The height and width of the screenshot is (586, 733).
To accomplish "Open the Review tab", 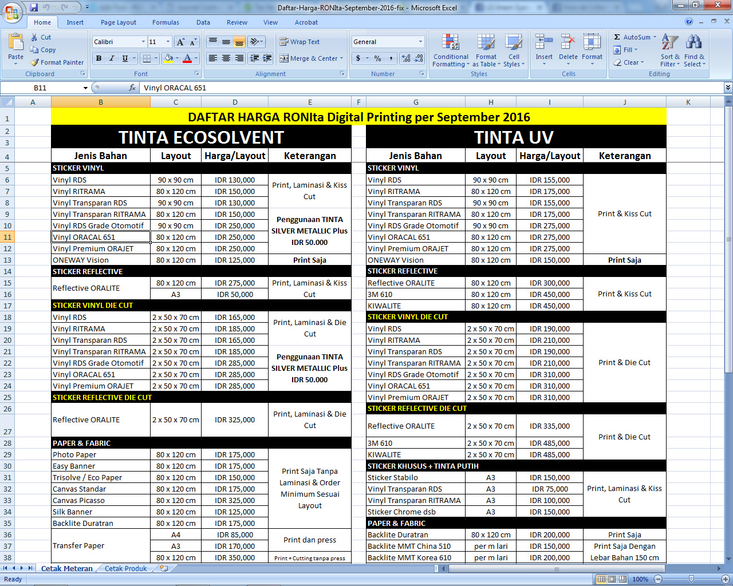I will pos(237,22).
